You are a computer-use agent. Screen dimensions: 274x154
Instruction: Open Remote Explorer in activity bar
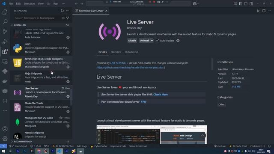(5, 61)
